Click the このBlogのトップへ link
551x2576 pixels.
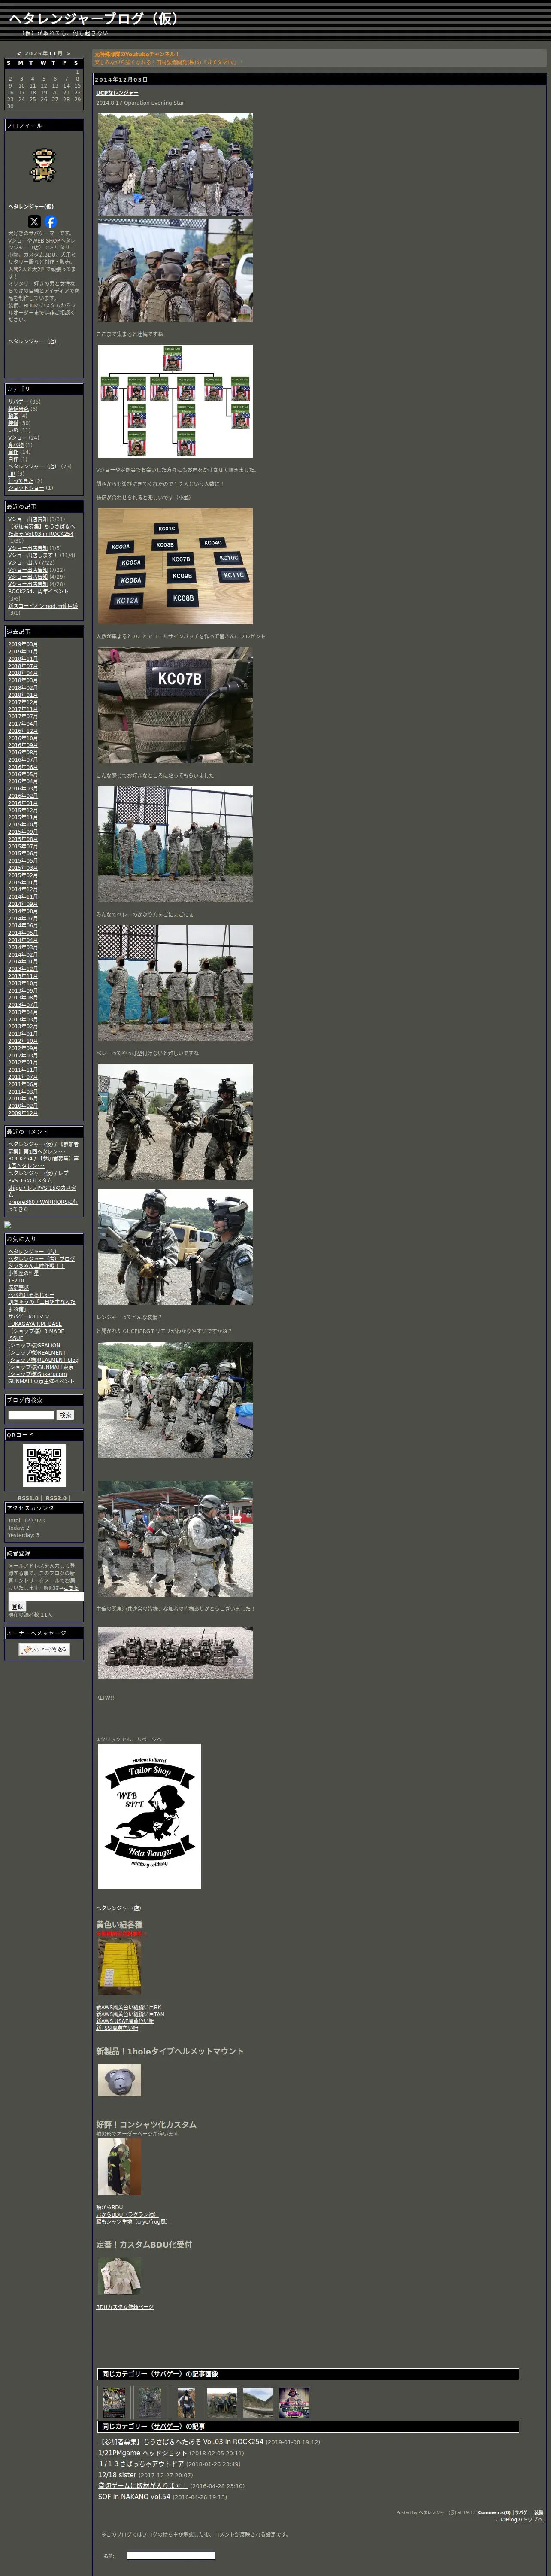[519, 2520]
